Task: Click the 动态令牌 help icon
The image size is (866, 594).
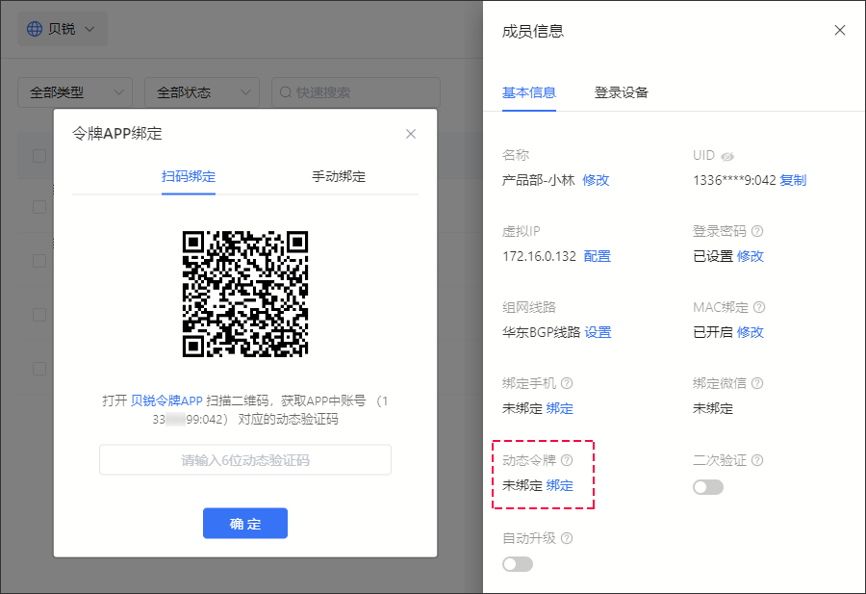Action: point(567,460)
